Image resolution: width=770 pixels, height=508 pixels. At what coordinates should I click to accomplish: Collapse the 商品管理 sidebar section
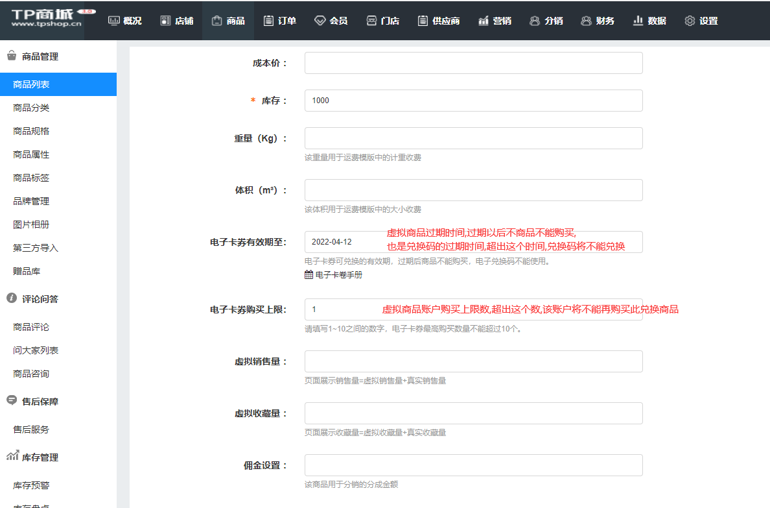point(39,56)
